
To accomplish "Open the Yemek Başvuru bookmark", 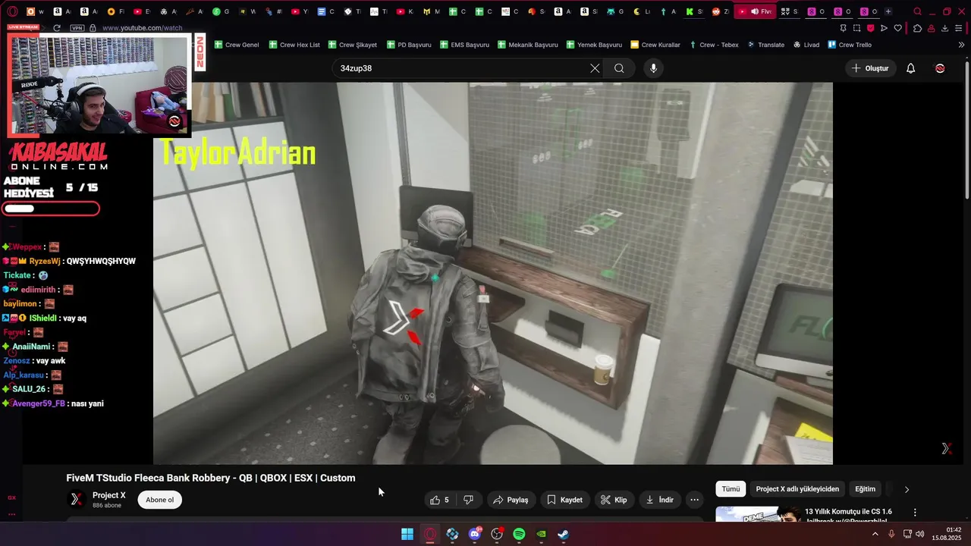I will click(x=594, y=45).
